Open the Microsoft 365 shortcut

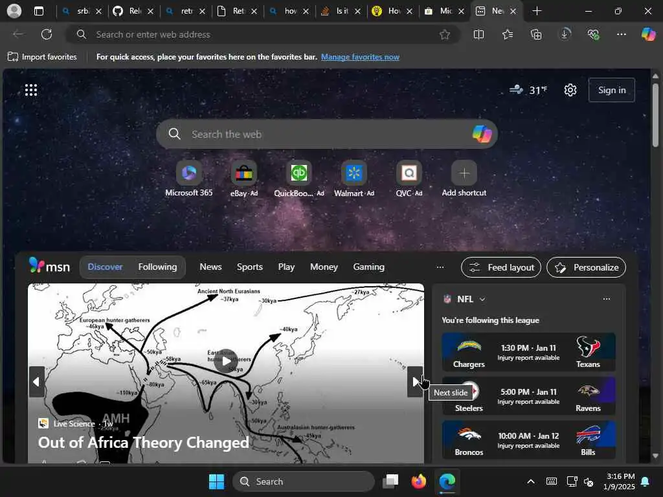[x=189, y=179]
